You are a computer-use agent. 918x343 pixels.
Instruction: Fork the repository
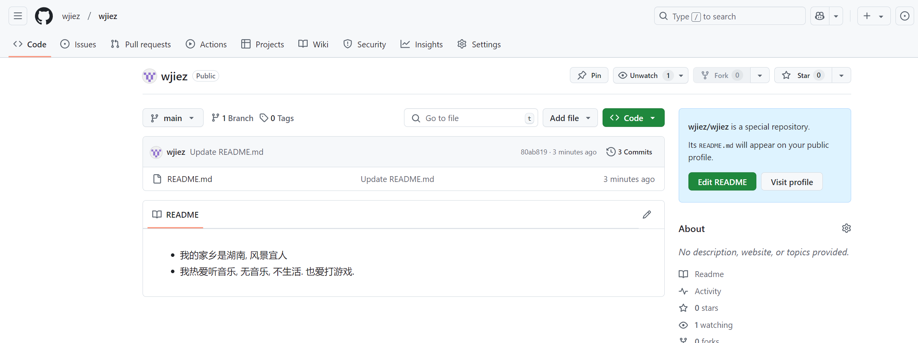pyautogui.click(x=722, y=75)
